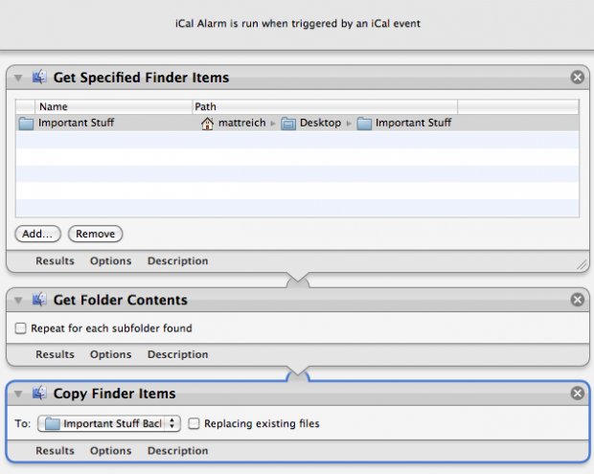
Task: Show Description of Copy Finder Items
Action: click(x=177, y=450)
